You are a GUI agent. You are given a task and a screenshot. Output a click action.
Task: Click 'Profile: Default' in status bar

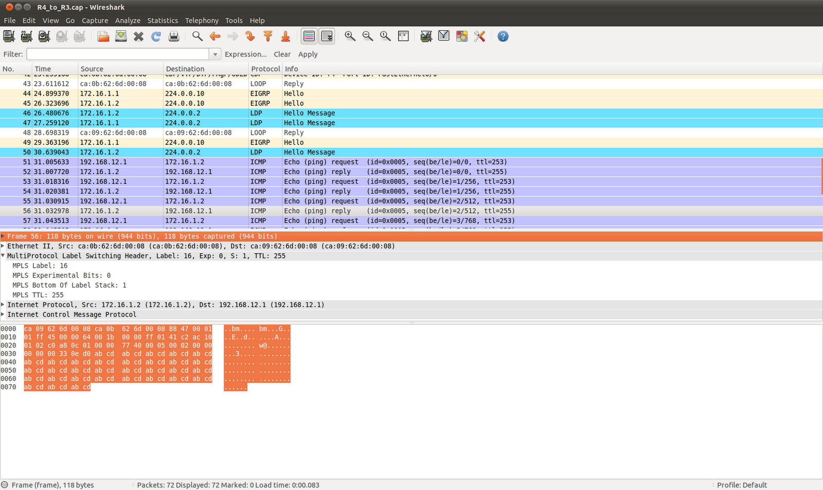[742, 485]
